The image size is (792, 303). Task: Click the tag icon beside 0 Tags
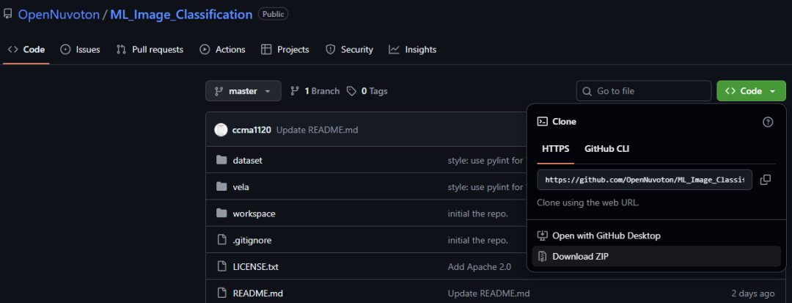click(x=351, y=92)
